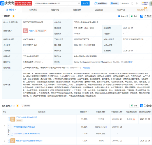Click 文字介绍 icon in 工商信息 header
Screen dimensions: 152x145
[x=123, y=16]
